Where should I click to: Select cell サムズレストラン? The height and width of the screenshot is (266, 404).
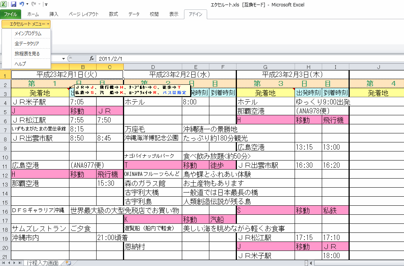coord(40,228)
